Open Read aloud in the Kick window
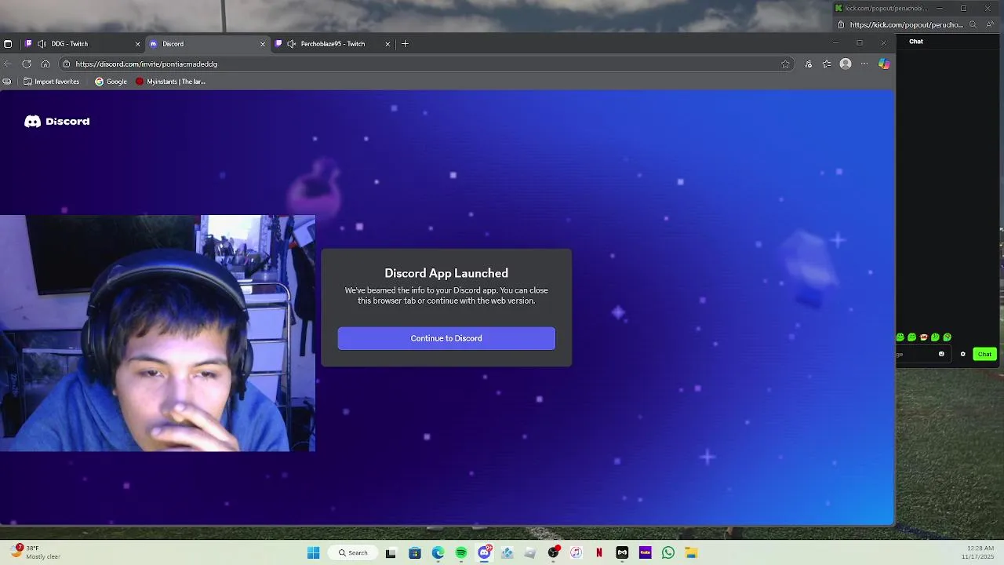Image resolution: width=1004 pixels, height=565 pixels. coord(989,25)
